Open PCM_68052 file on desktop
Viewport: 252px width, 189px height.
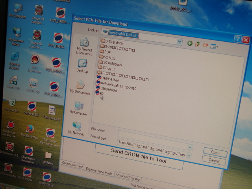[54, 89]
